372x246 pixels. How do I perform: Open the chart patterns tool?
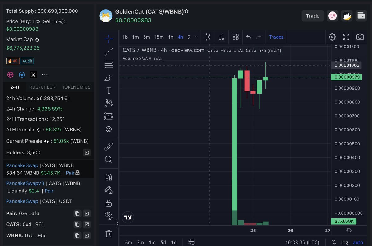coord(109,103)
